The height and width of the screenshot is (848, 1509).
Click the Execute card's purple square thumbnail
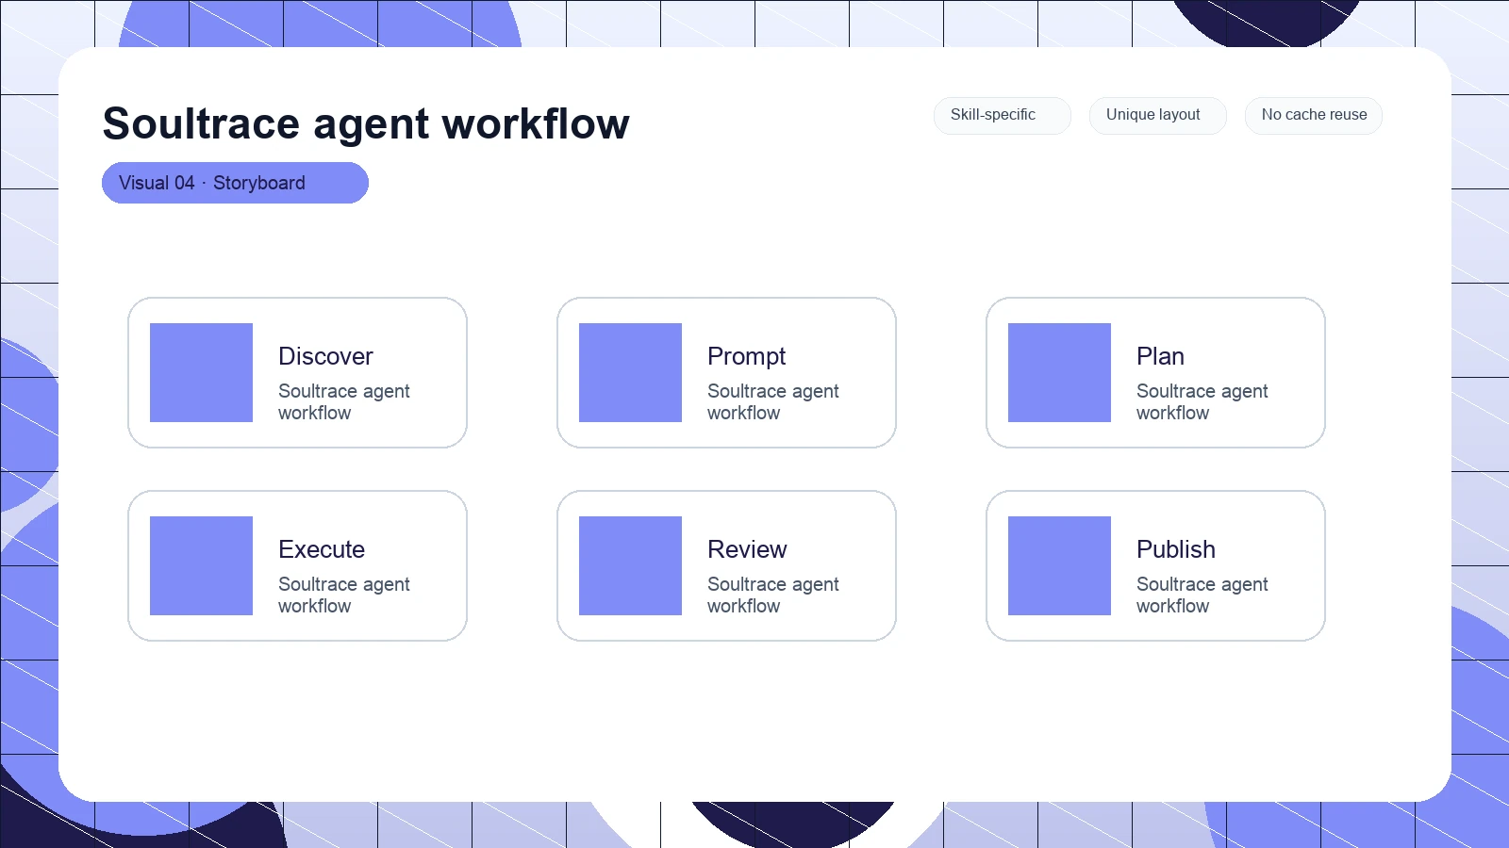pyautogui.click(x=201, y=565)
